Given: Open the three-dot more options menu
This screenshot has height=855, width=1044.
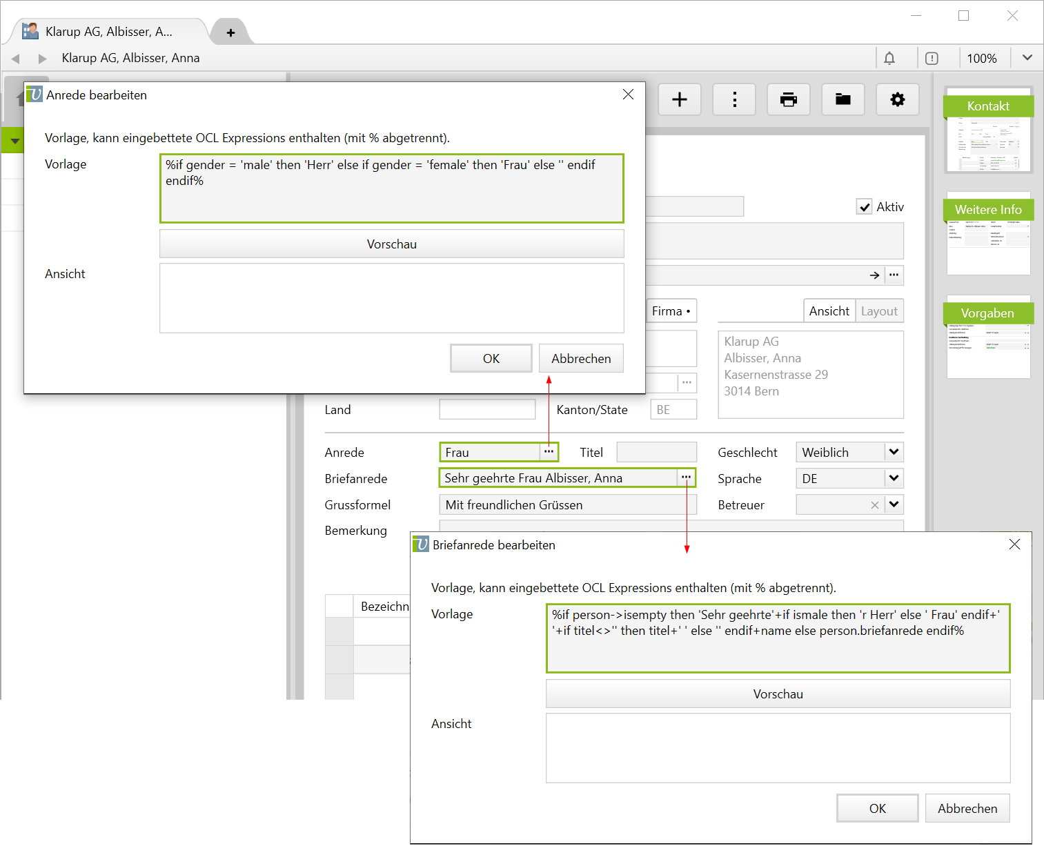Looking at the screenshot, I should (734, 99).
